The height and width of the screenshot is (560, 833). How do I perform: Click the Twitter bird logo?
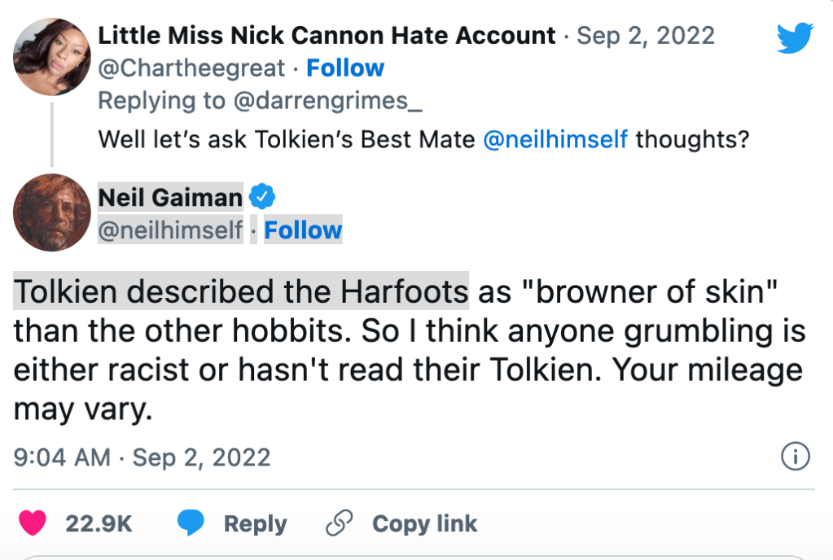[x=795, y=38]
